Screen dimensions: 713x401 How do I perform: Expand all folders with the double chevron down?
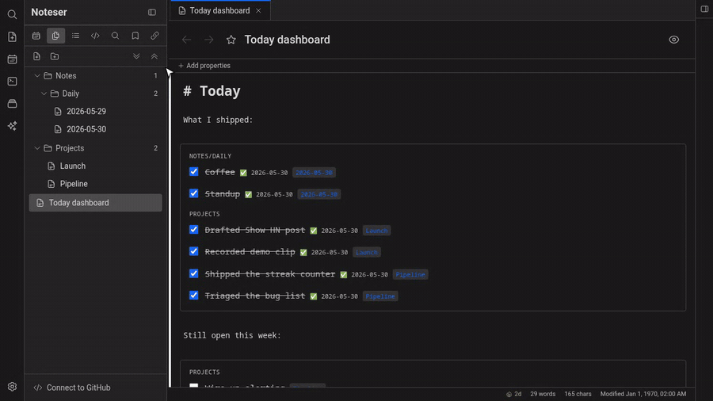pyautogui.click(x=136, y=56)
